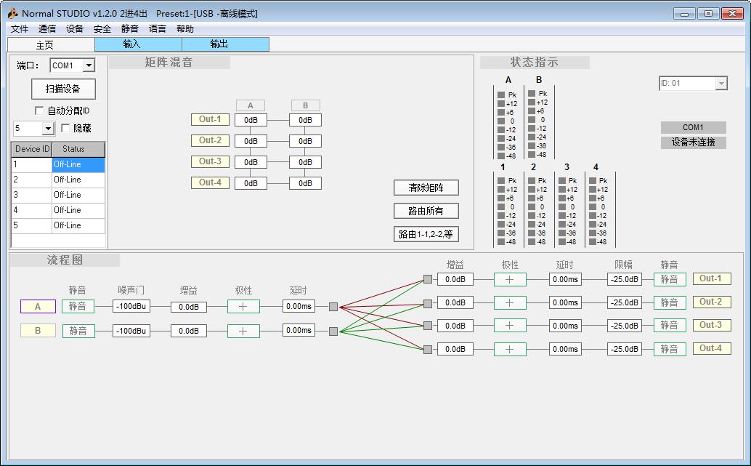
Task: Click input B routing node square
Action: click(333, 331)
